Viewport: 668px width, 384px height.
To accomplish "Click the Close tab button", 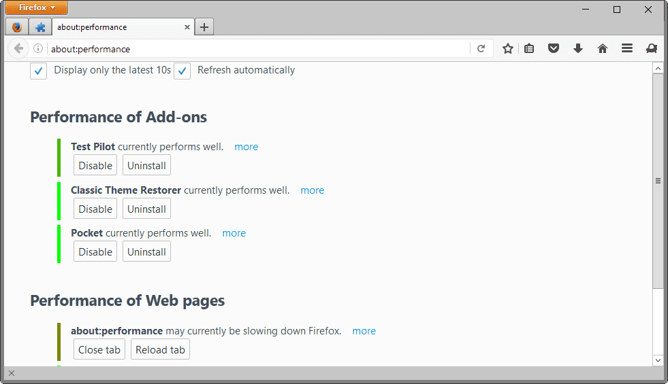I will [x=99, y=349].
